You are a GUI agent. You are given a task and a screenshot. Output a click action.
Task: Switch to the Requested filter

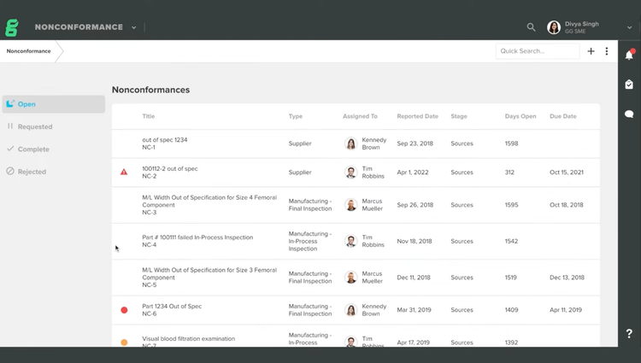click(35, 126)
